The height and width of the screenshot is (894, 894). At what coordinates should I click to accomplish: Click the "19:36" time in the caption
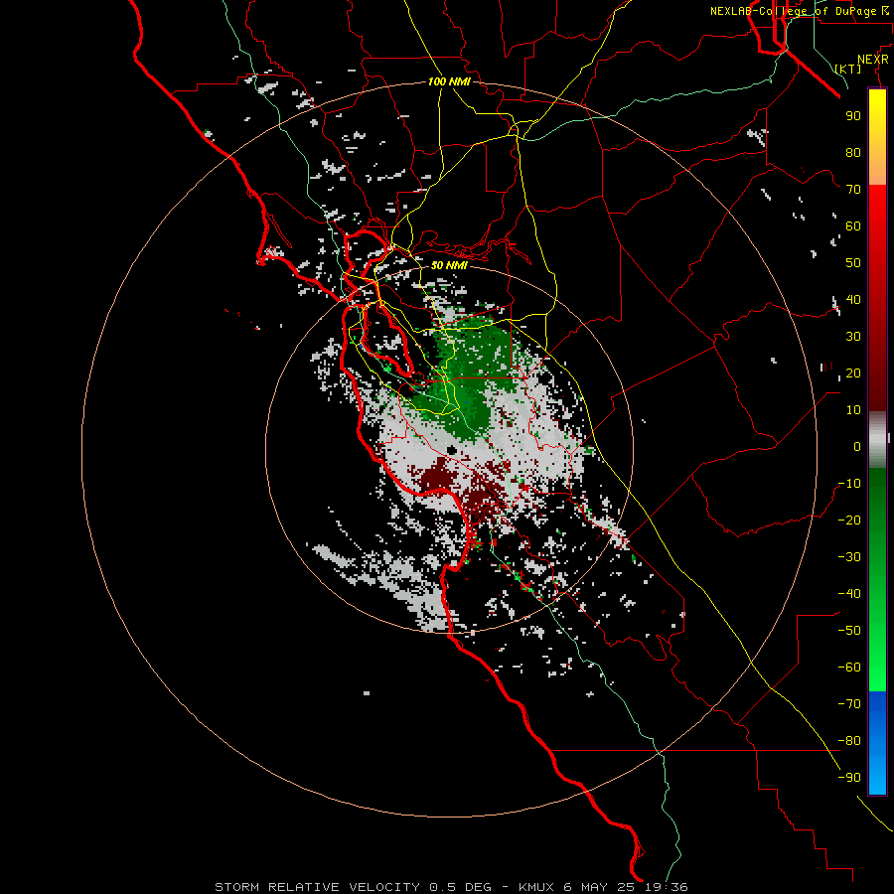coord(667,887)
